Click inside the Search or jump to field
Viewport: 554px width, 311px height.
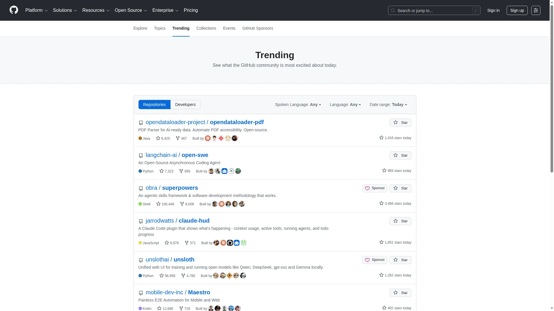(433, 10)
